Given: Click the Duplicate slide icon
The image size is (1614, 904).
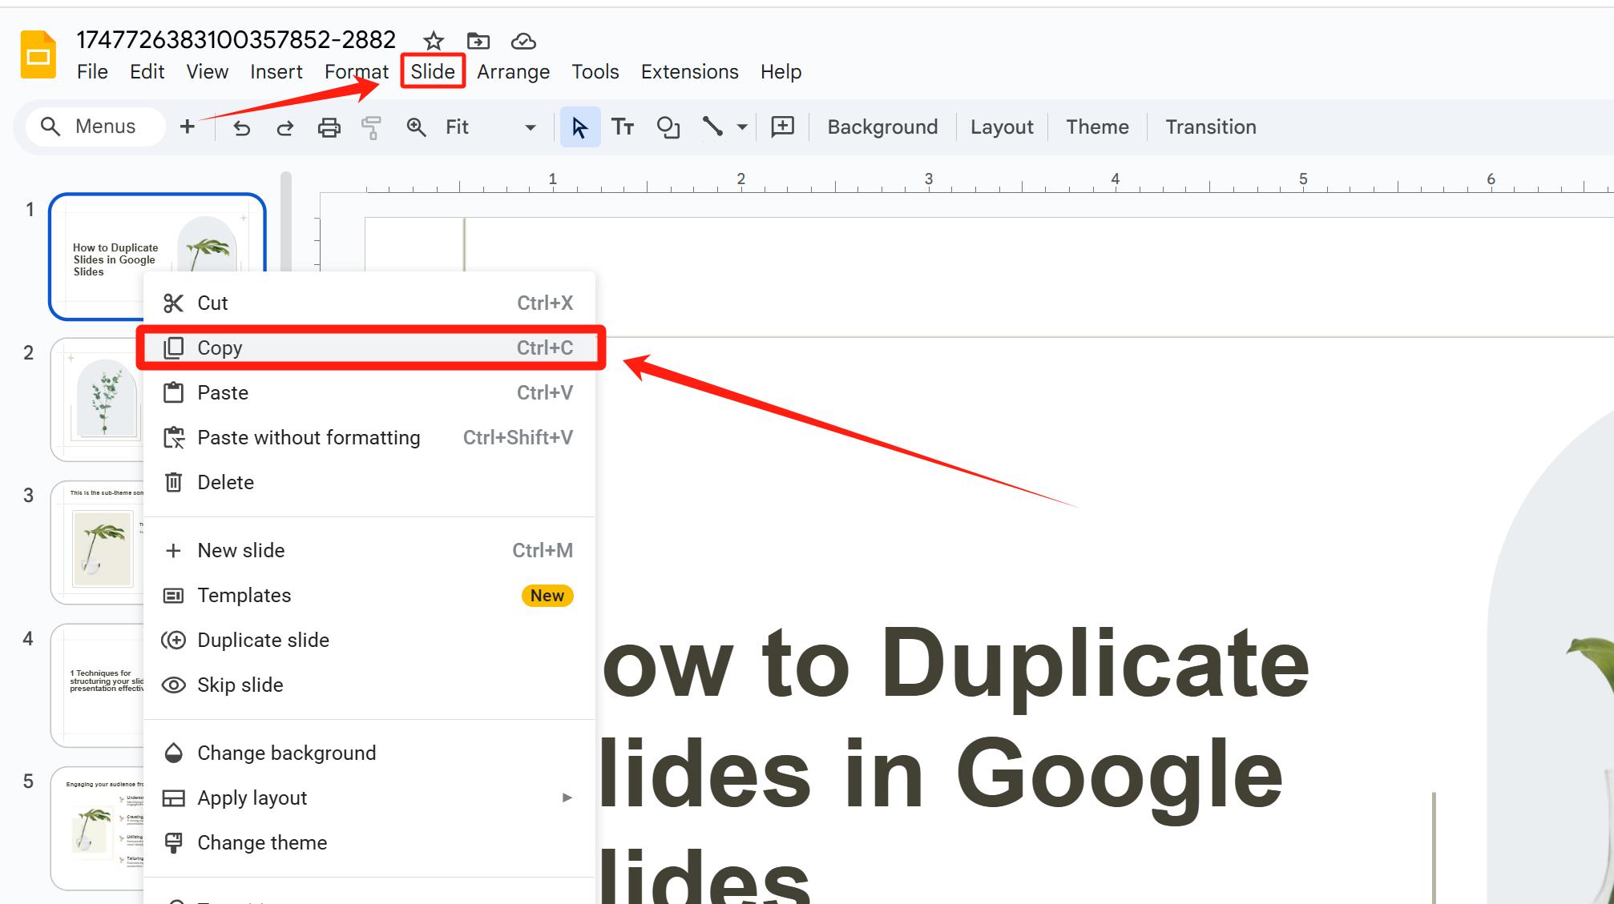Looking at the screenshot, I should tap(173, 641).
